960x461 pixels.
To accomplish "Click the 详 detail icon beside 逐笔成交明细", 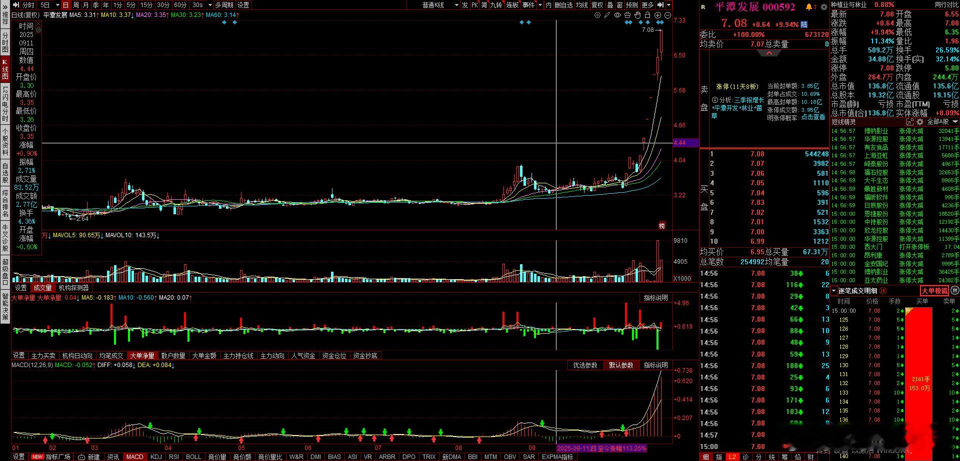I will [883, 291].
